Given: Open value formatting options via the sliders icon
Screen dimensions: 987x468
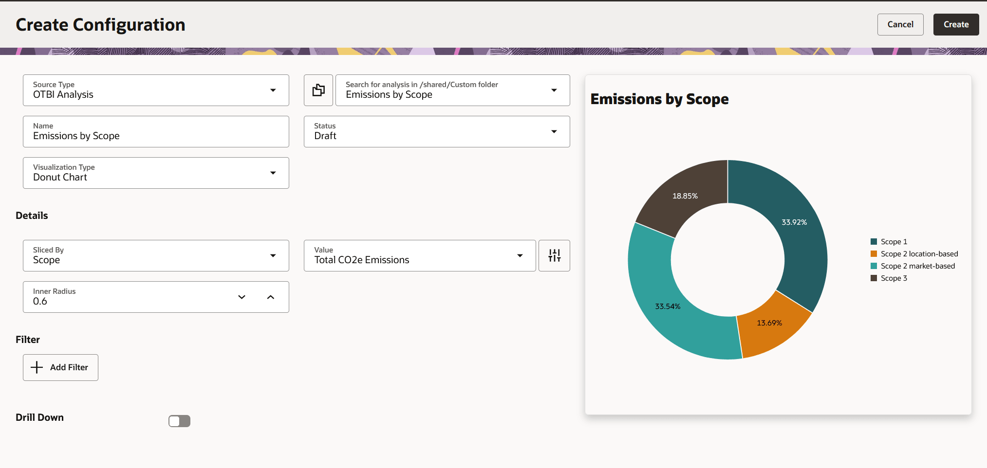Looking at the screenshot, I should (554, 255).
